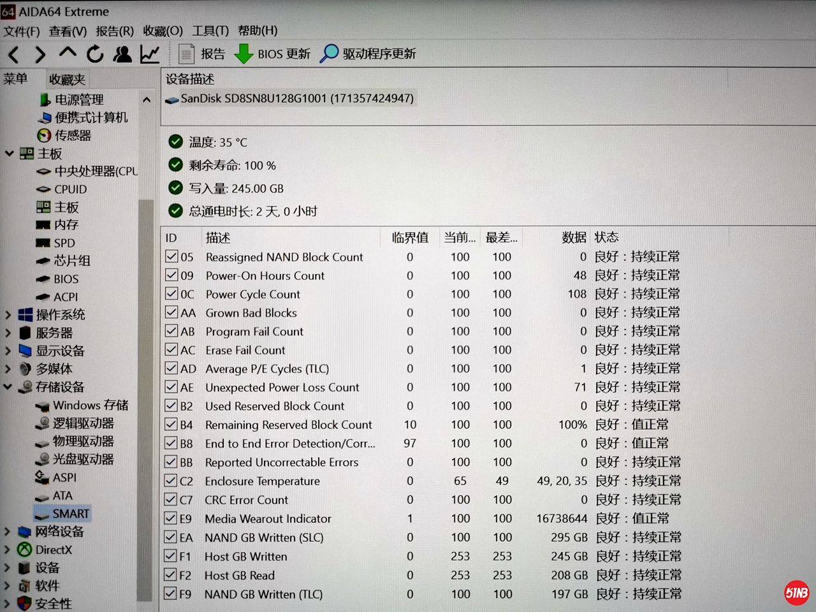Image resolution: width=816 pixels, height=612 pixels.
Task: Select SanDisk SD8SN8U128G1001 device entry
Action: click(x=289, y=99)
